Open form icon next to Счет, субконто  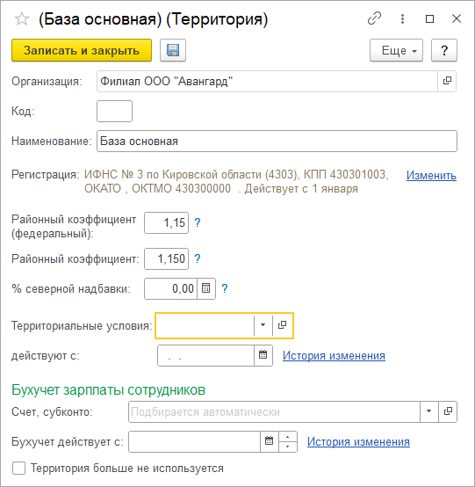(448, 411)
